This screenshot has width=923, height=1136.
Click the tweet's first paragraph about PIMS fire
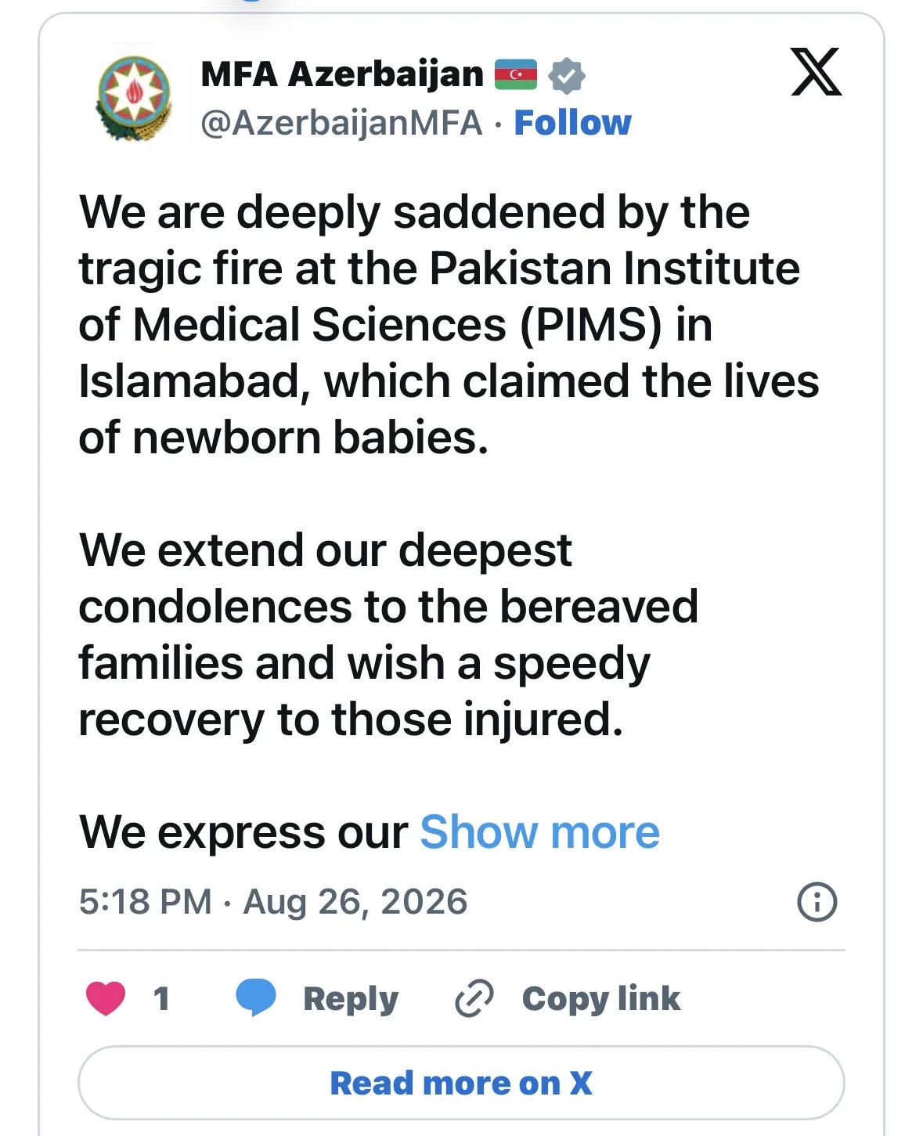click(449, 325)
